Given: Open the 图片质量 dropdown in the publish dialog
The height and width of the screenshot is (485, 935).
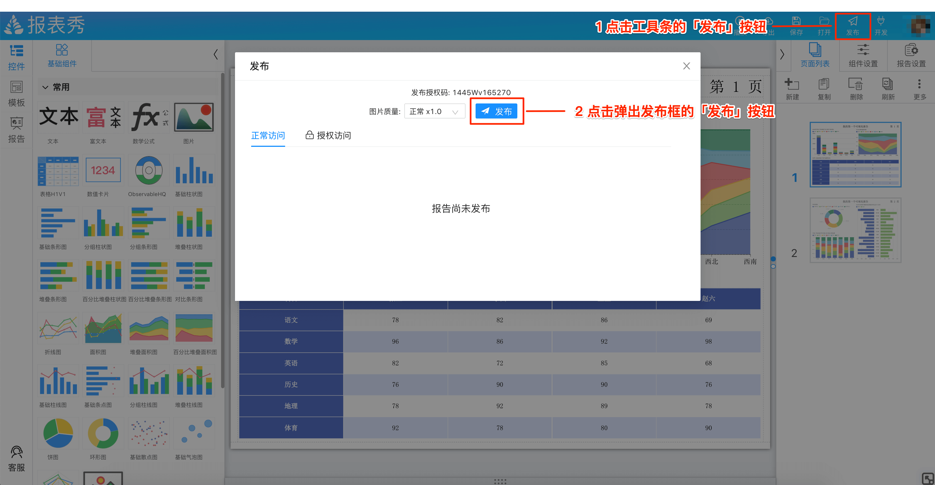Looking at the screenshot, I should [434, 111].
